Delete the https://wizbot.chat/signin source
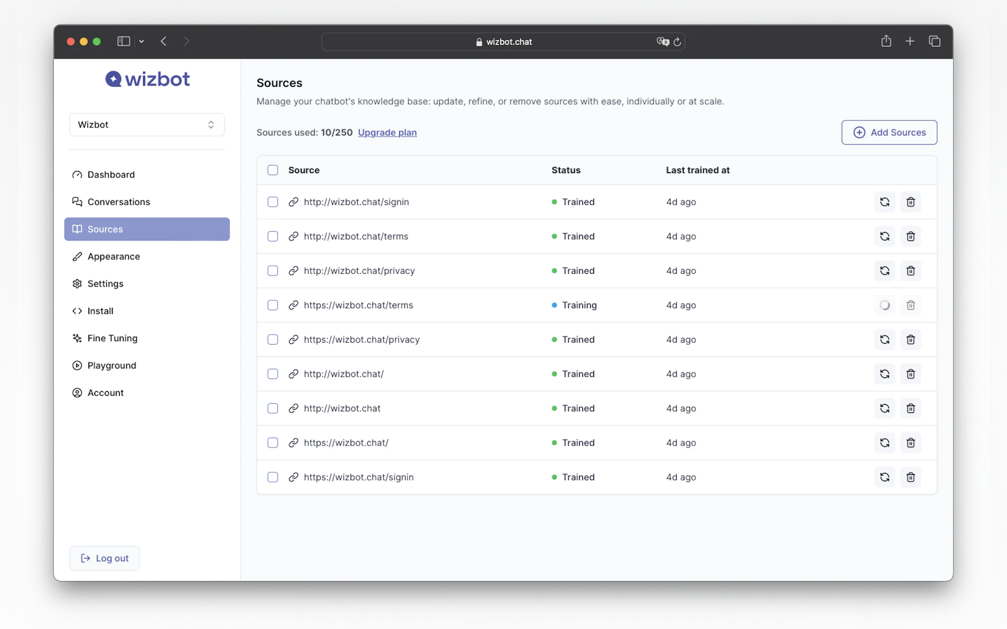This screenshot has height=629, width=1007. click(x=910, y=477)
